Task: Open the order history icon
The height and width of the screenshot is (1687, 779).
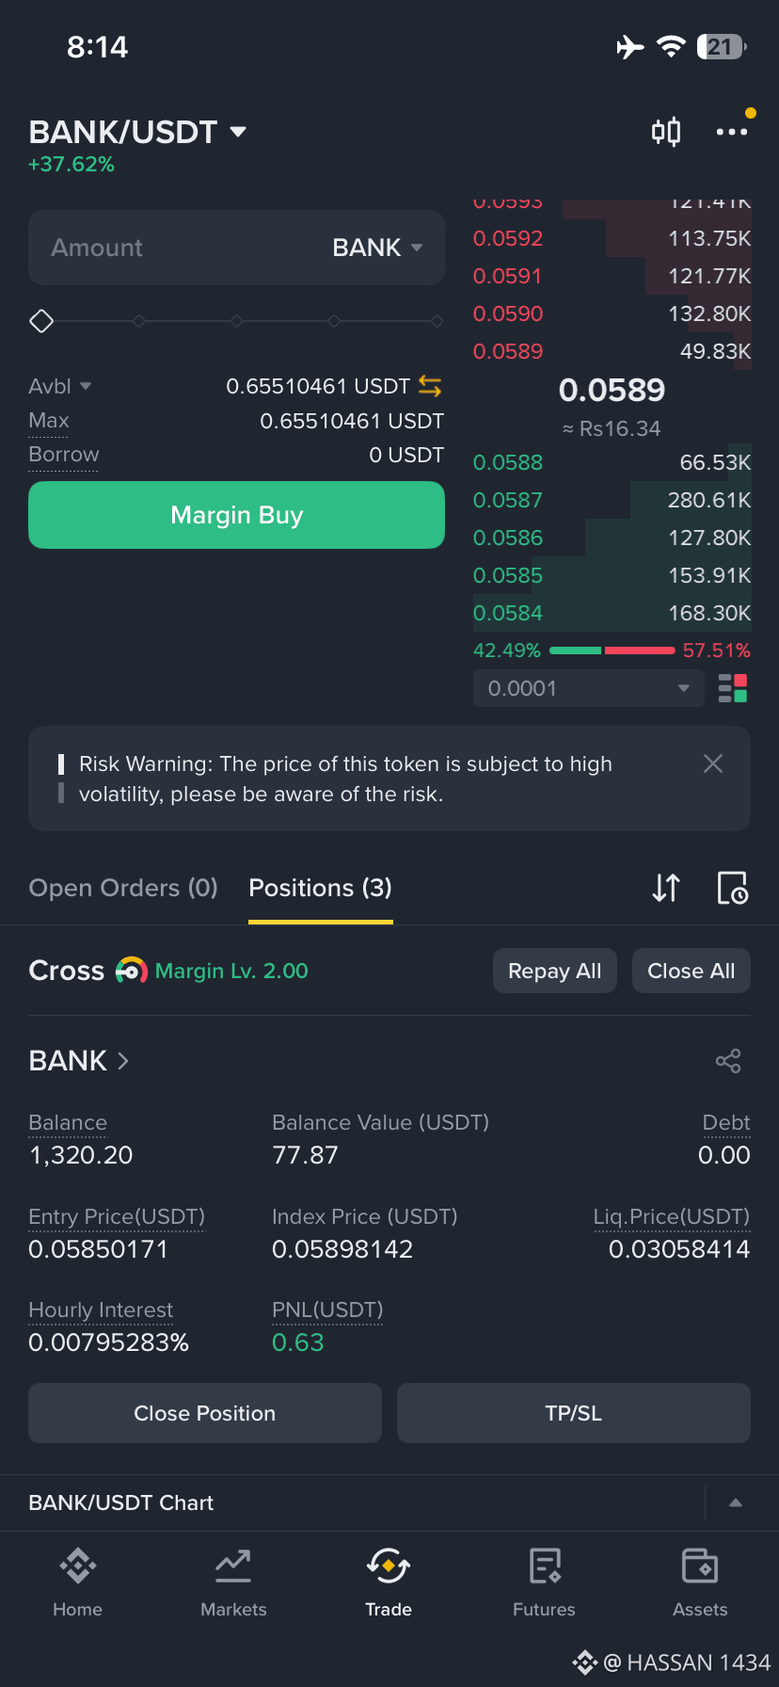Action: (733, 888)
